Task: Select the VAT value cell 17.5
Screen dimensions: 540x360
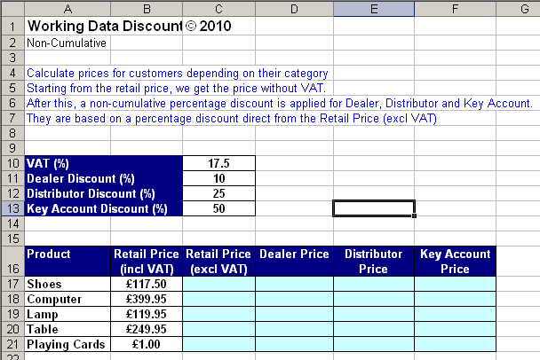Action: pyautogui.click(x=219, y=163)
